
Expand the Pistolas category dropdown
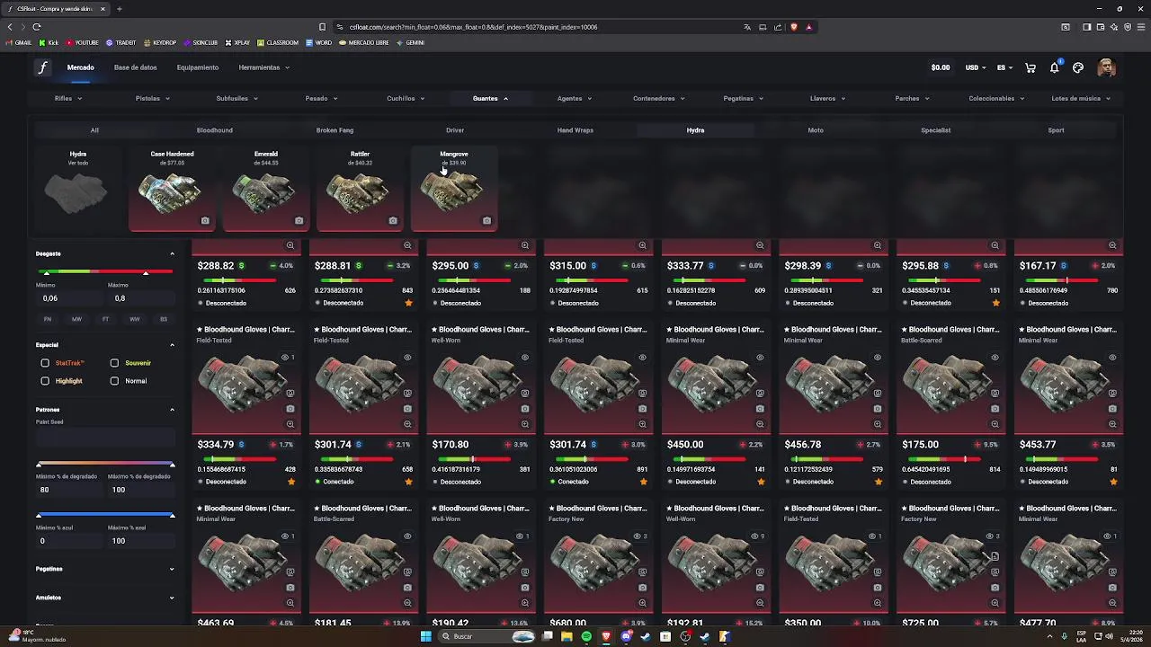[x=153, y=99]
